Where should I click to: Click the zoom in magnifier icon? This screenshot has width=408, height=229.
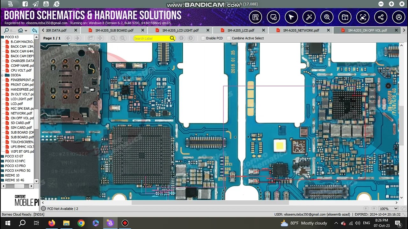123,38
